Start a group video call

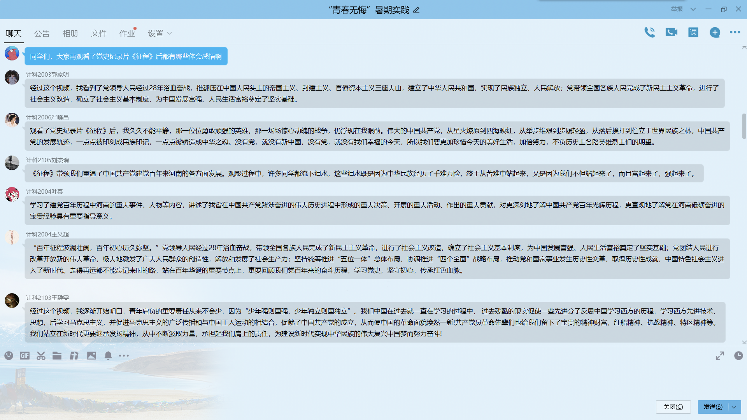tap(671, 32)
